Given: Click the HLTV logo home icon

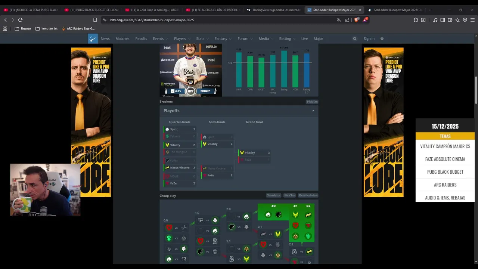Looking at the screenshot, I should point(93,38).
